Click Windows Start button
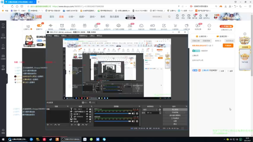Image resolution: width=253 pixels, height=142 pixels. (3, 139)
